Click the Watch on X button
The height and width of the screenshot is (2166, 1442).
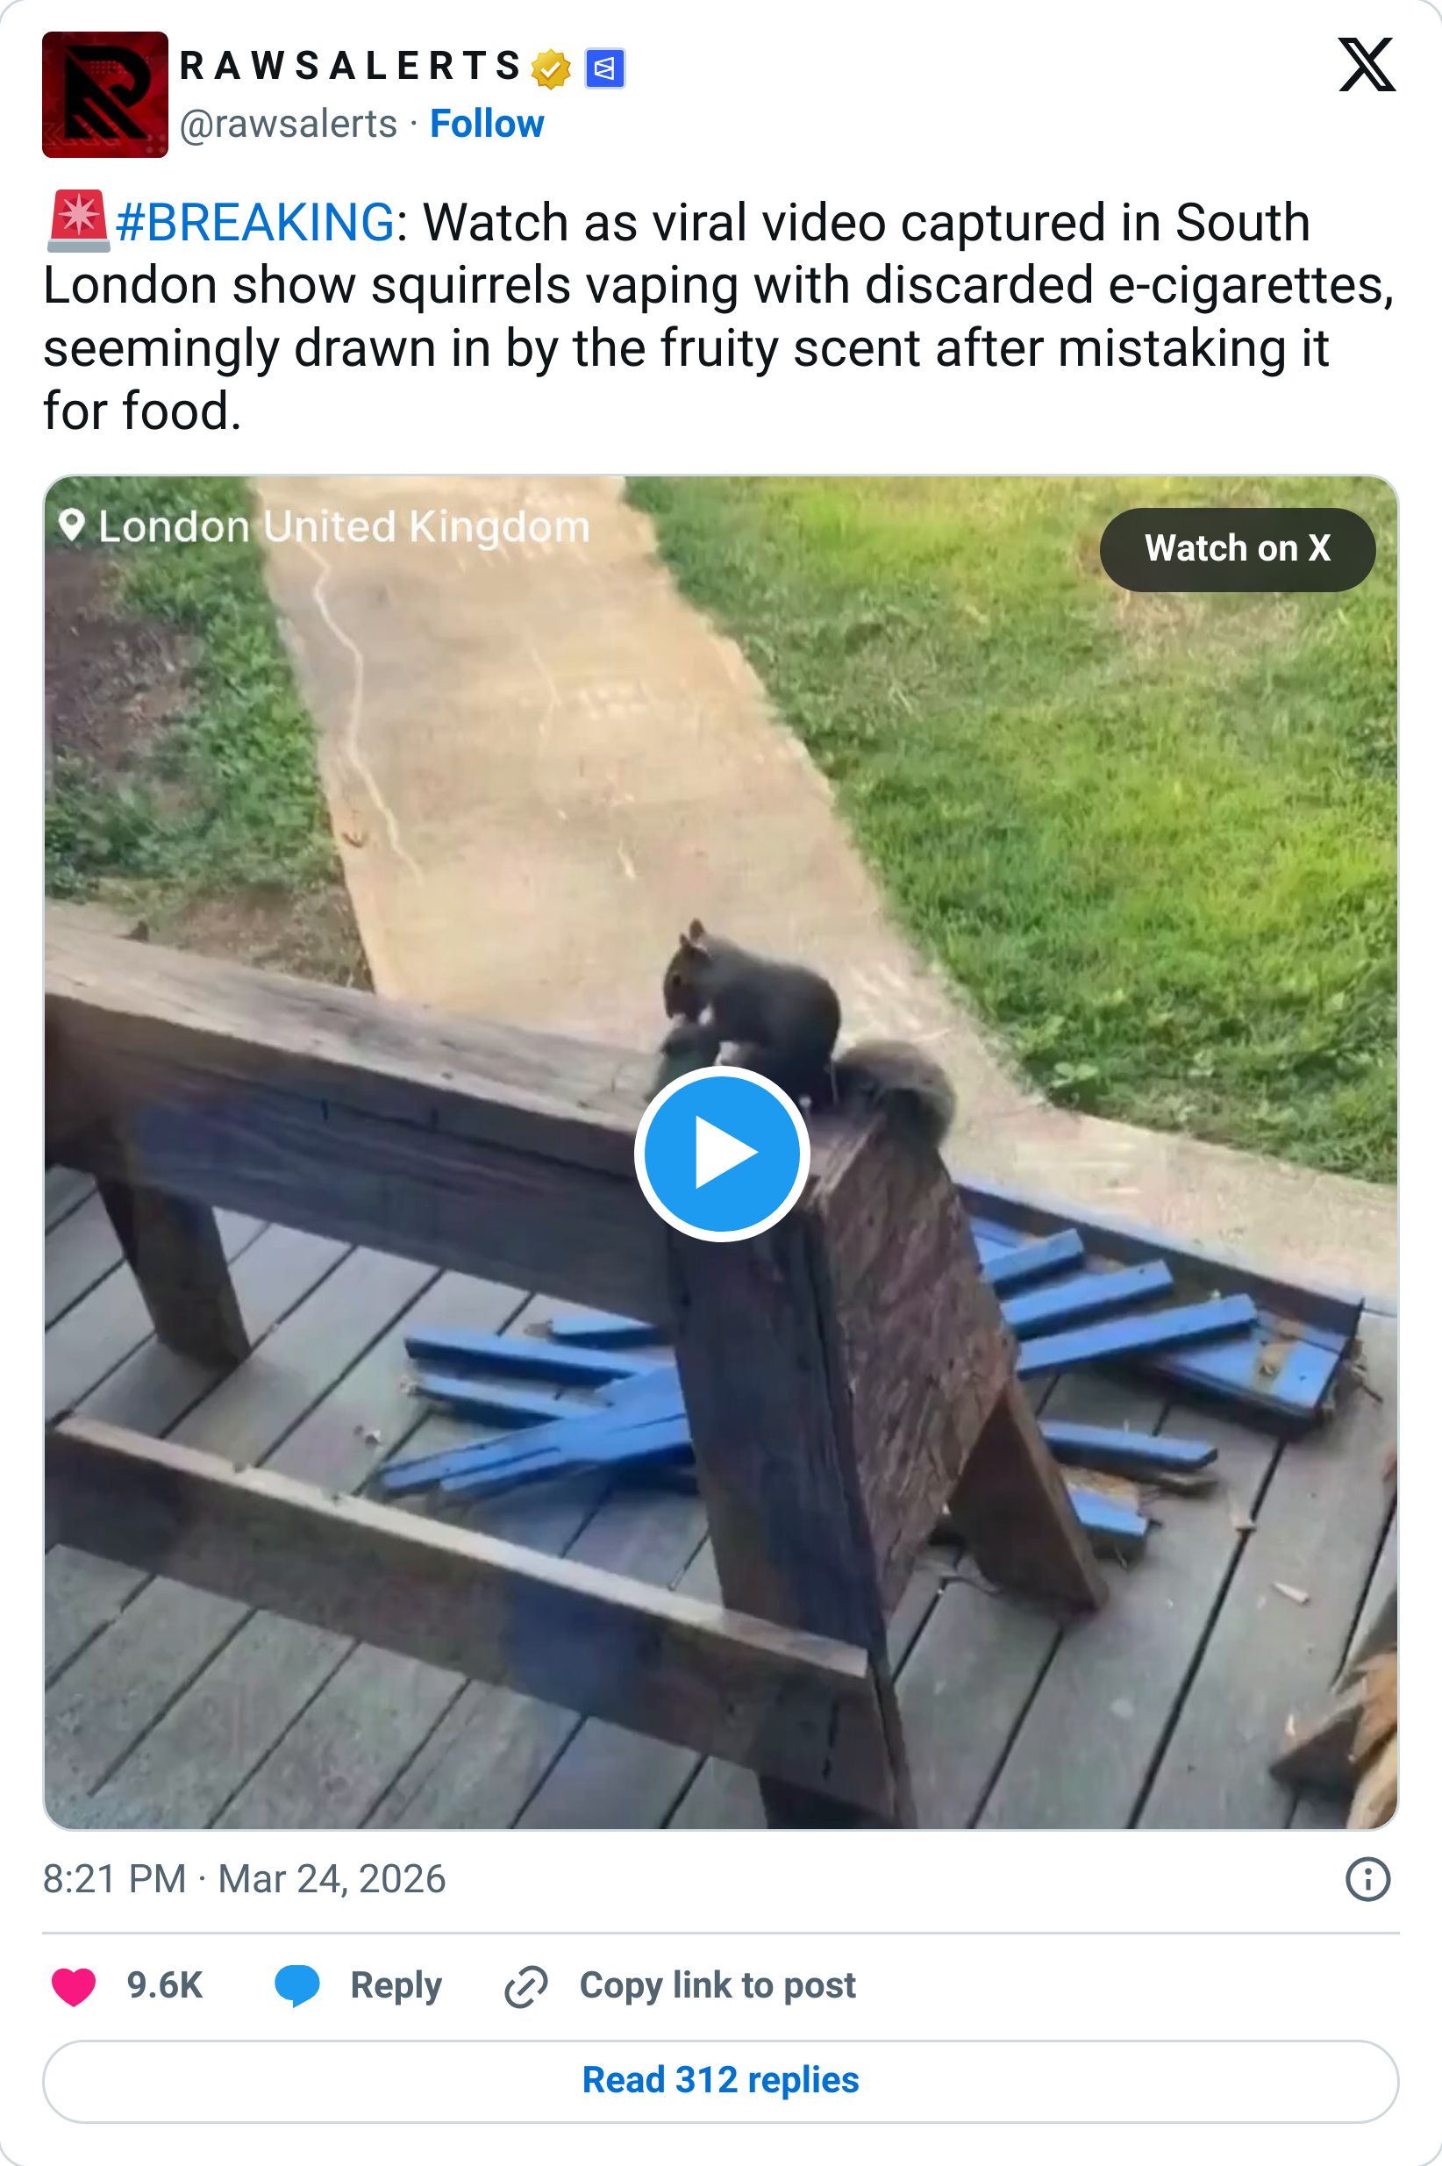(1237, 549)
